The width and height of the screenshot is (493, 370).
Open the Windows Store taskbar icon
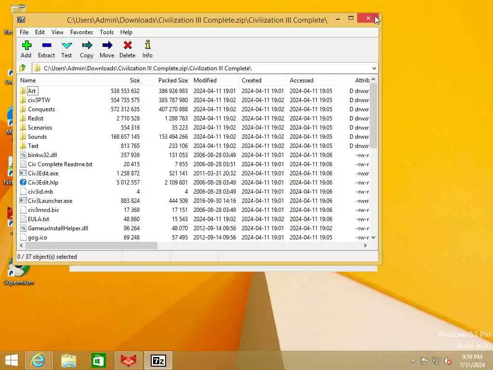click(x=98, y=360)
